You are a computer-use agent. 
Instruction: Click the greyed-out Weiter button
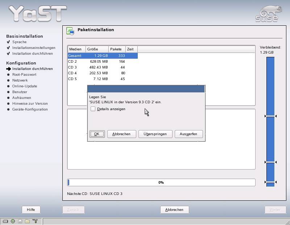275,210
